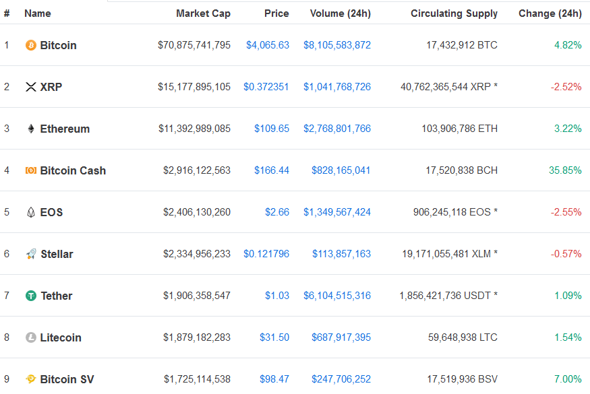Select Bitcoin change 4.82%
Image resolution: width=590 pixels, height=394 pixels.
[568, 45]
